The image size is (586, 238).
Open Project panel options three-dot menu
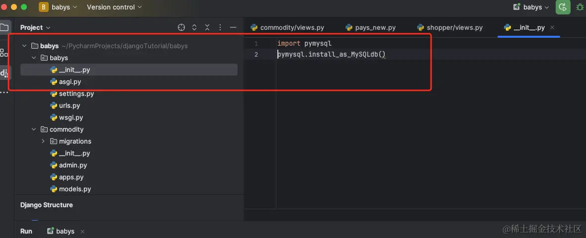coord(220,27)
